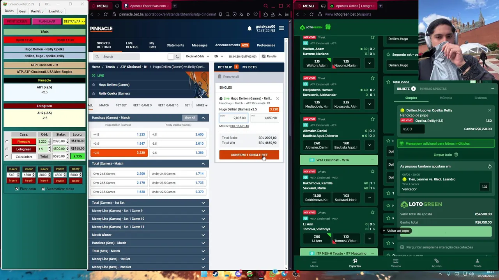Toggle Automatizar stake checkbox

click(x=43, y=189)
